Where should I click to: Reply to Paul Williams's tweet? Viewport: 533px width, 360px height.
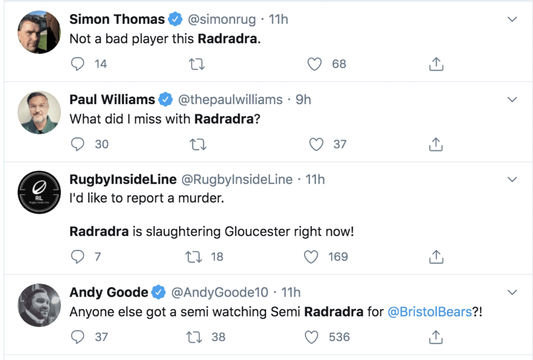pyautogui.click(x=78, y=144)
